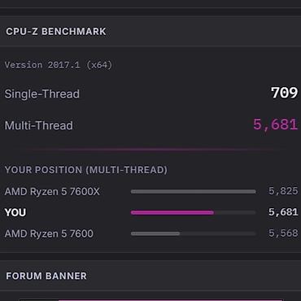Viewport: 301px width, 301px height.
Task: Click the 5,568 score for Ryzen 7600
Action: (283, 233)
